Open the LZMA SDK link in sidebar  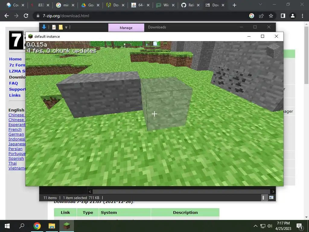coord(17,71)
